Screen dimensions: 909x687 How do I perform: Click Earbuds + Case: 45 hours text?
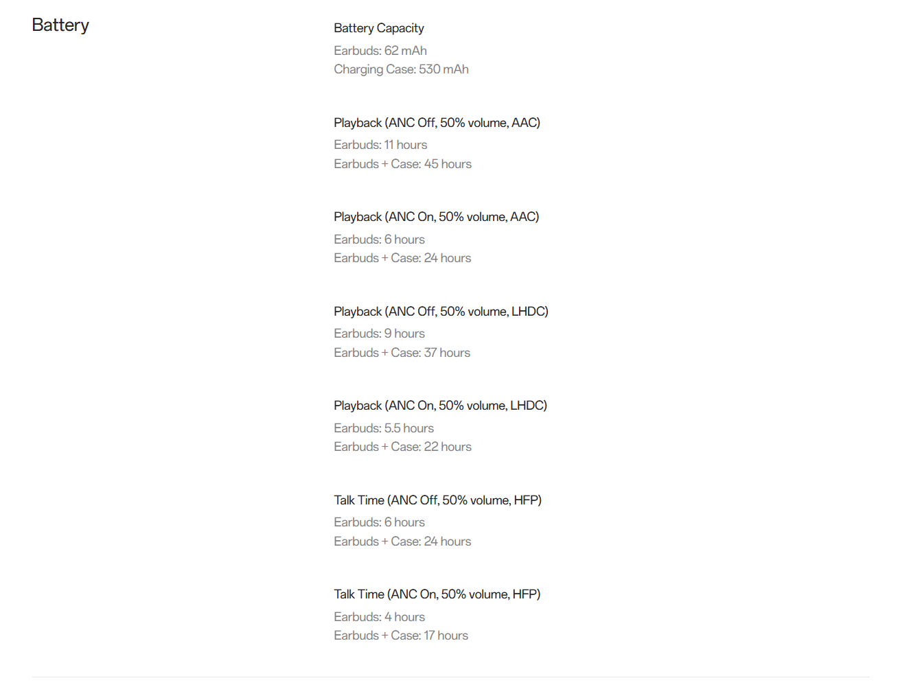tap(402, 164)
